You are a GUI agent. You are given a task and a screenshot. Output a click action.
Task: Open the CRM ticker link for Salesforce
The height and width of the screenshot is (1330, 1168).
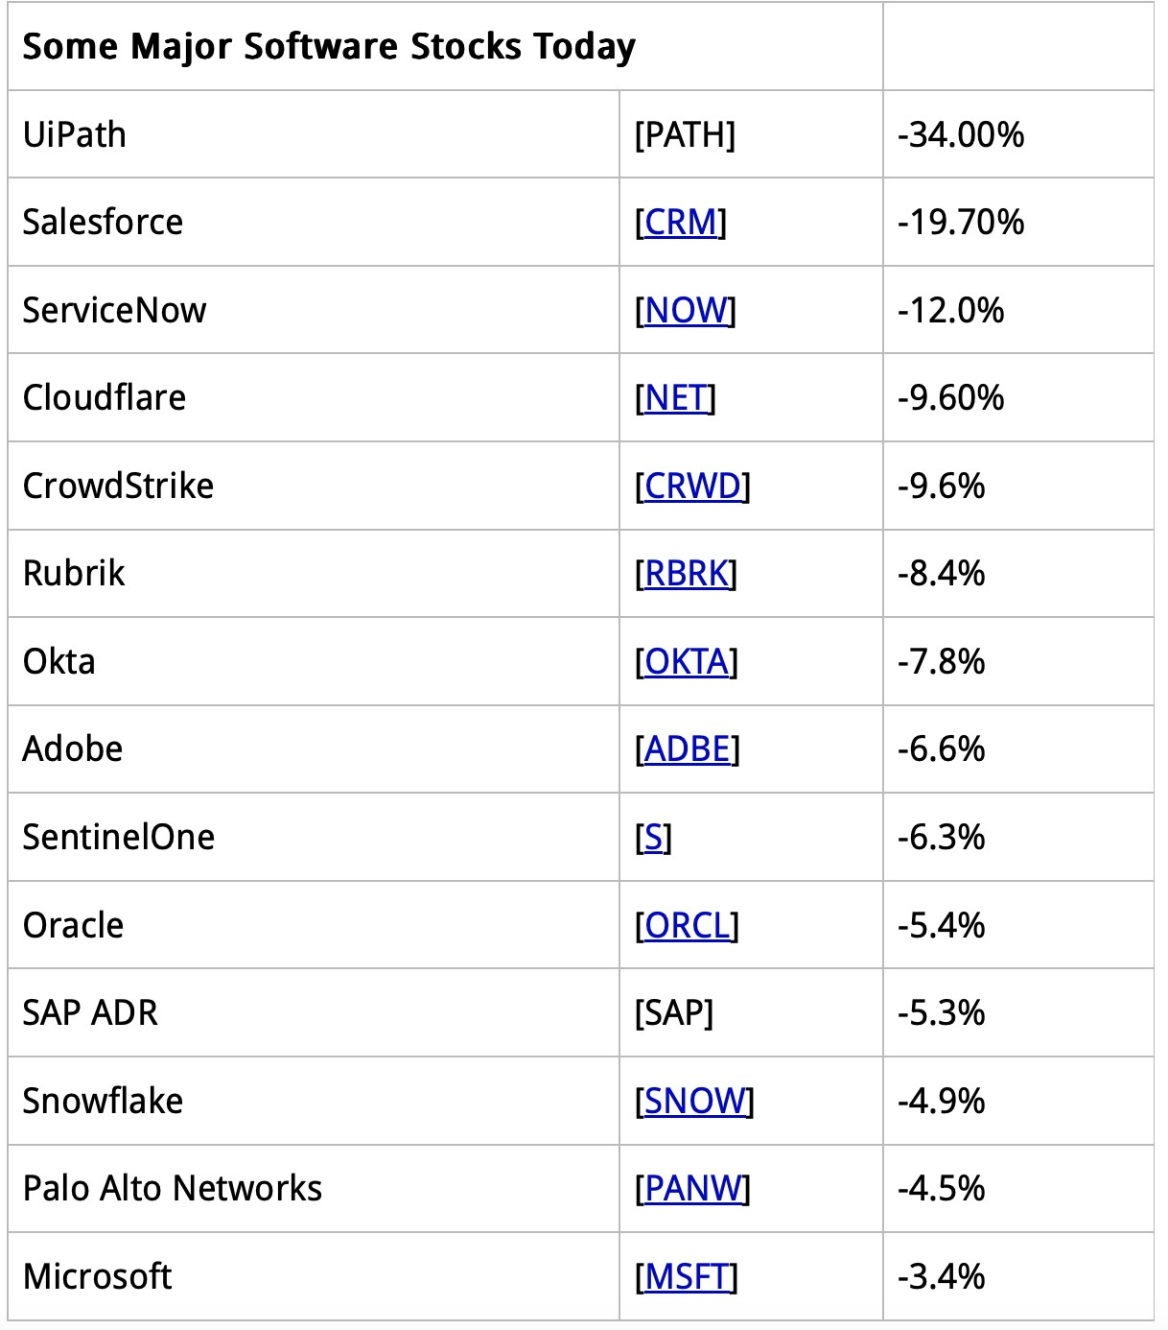681,223
